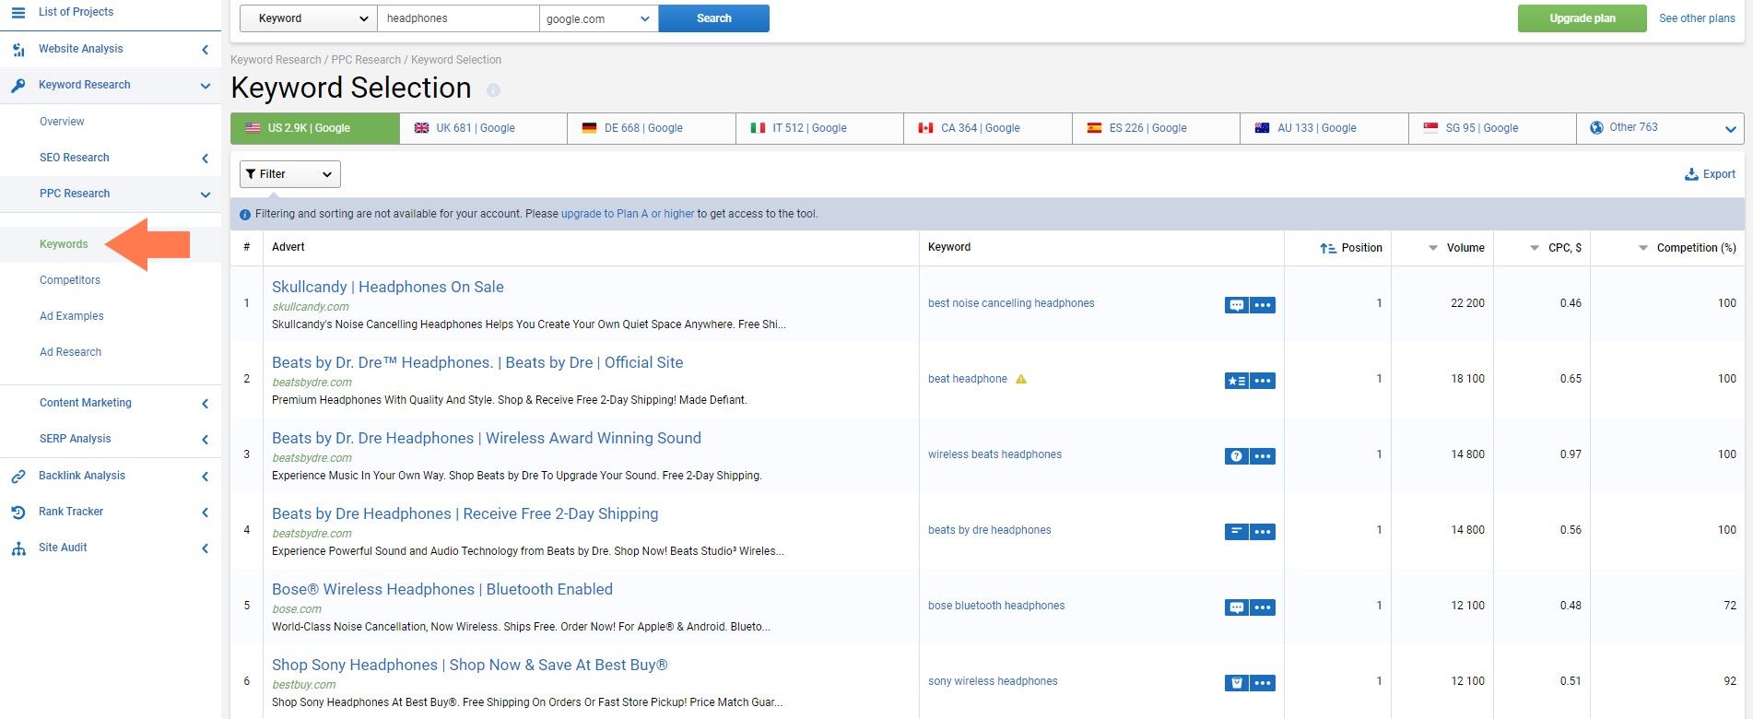Expand the Website Analysis section

tap(205, 50)
